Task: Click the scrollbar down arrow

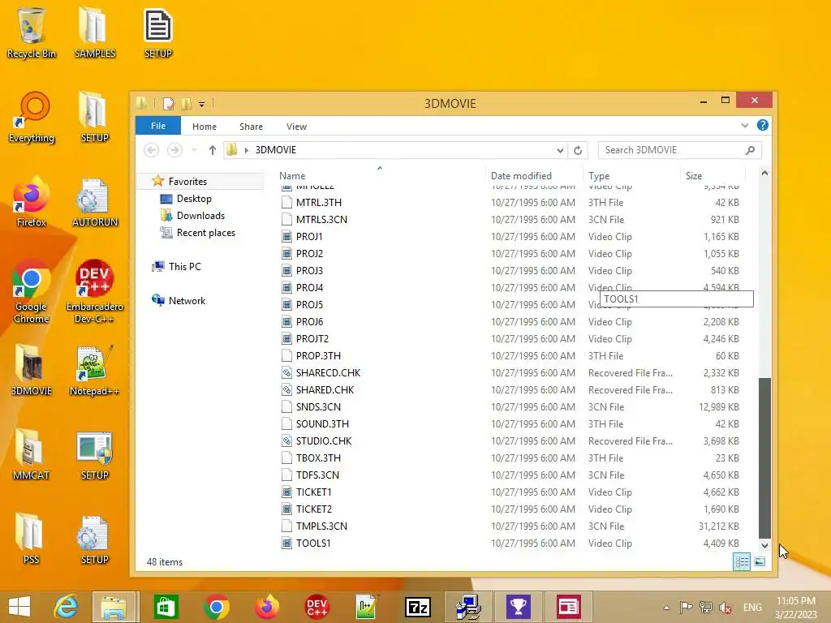Action: click(764, 545)
